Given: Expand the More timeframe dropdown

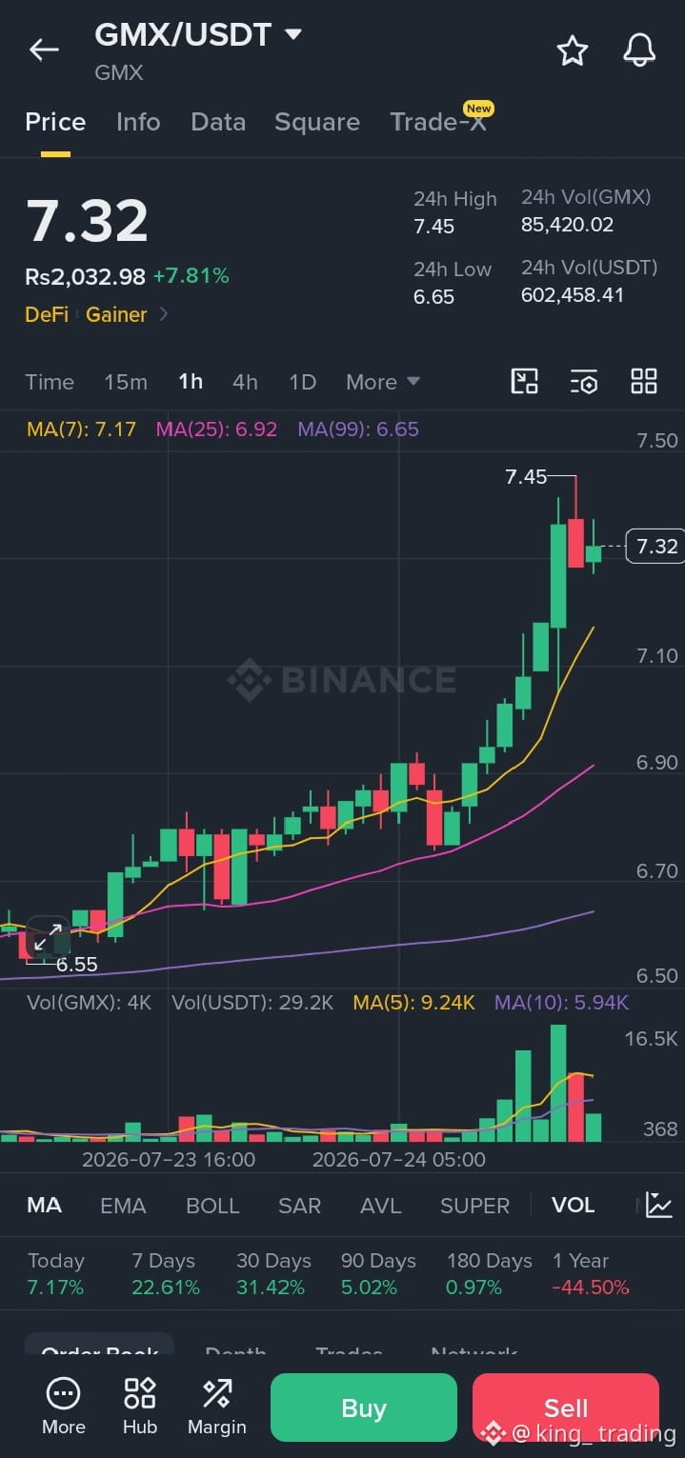Looking at the screenshot, I should click(x=383, y=382).
